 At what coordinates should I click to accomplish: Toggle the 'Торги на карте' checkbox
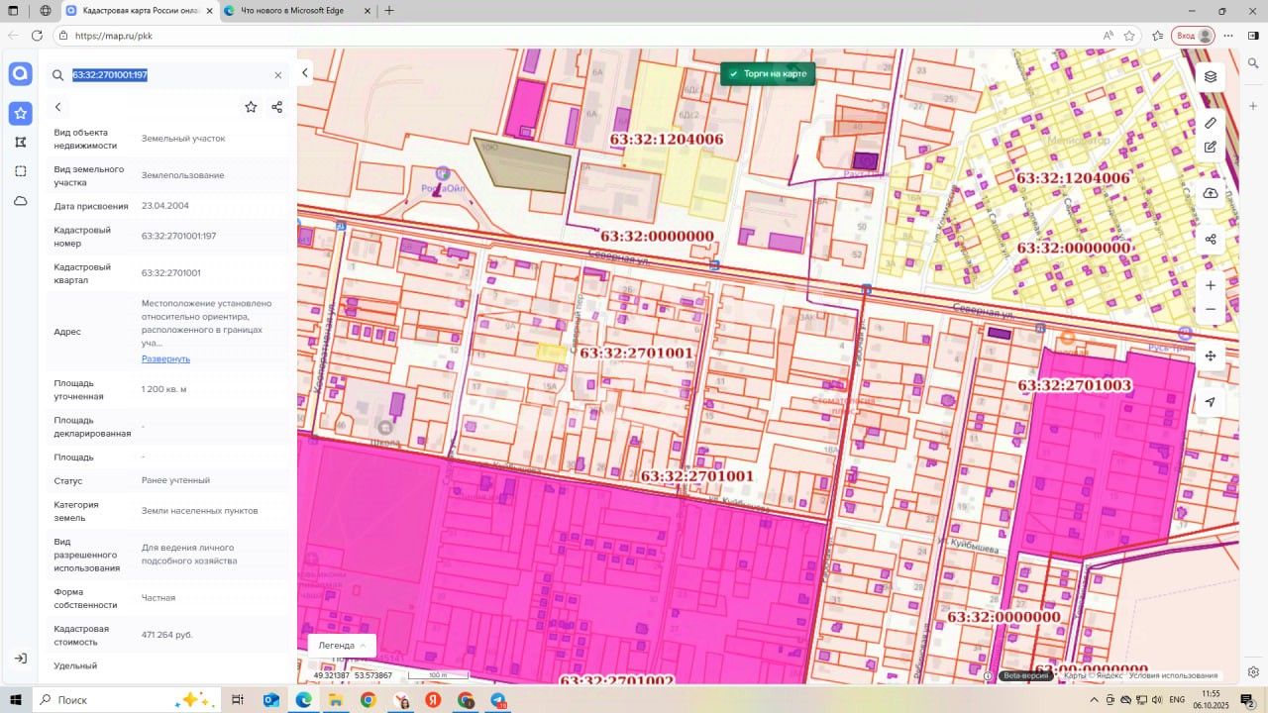click(733, 74)
